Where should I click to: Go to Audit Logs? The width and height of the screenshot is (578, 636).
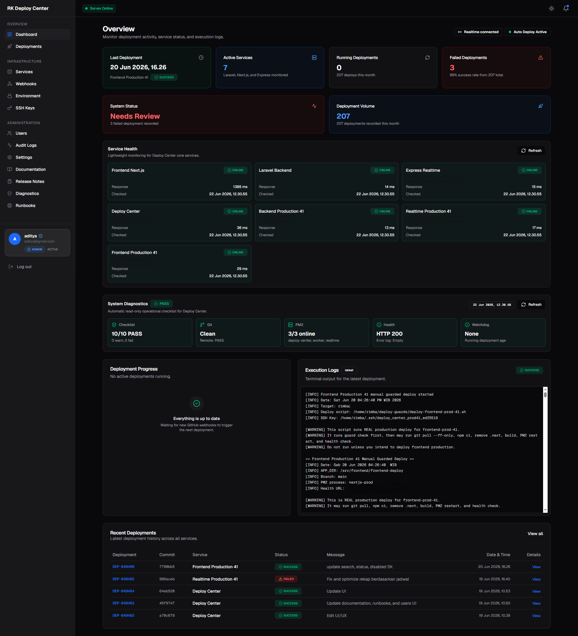pyautogui.click(x=37, y=145)
